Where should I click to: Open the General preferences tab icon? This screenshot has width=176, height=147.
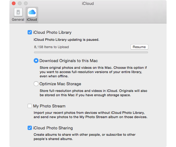coord(18,12)
